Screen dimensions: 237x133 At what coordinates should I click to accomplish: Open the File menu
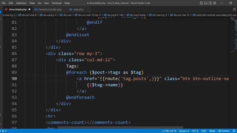click(4, 3)
